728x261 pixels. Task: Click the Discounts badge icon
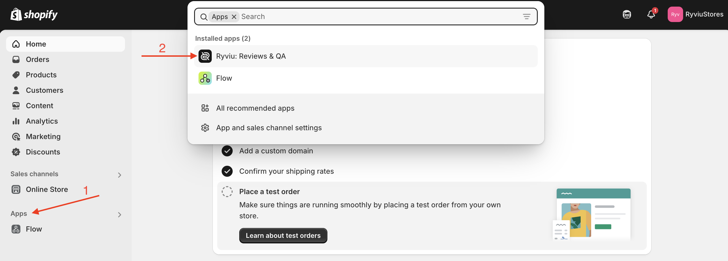[16, 152]
